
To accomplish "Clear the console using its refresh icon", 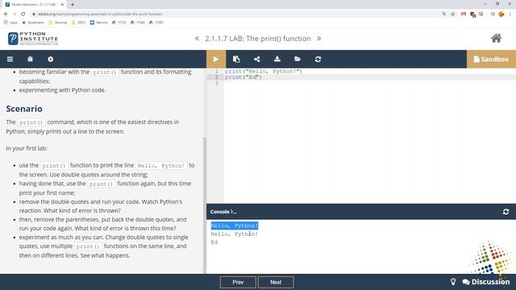I will point(506,212).
